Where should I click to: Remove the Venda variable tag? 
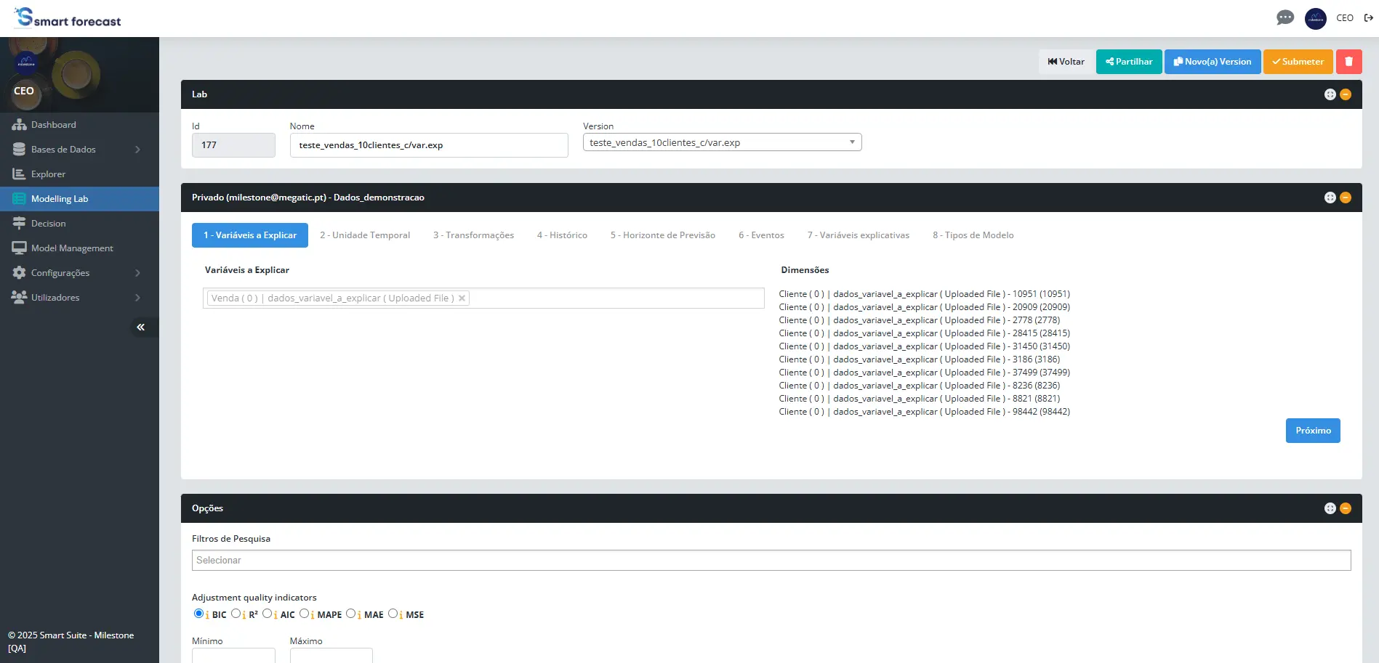pos(462,298)
